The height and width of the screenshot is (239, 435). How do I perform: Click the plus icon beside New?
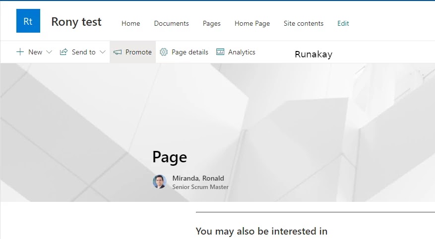[20, 52]
